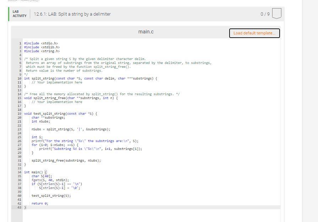
Task: Click the comment starting 'Free all the memory allocated'
Action: coord(102,94)
